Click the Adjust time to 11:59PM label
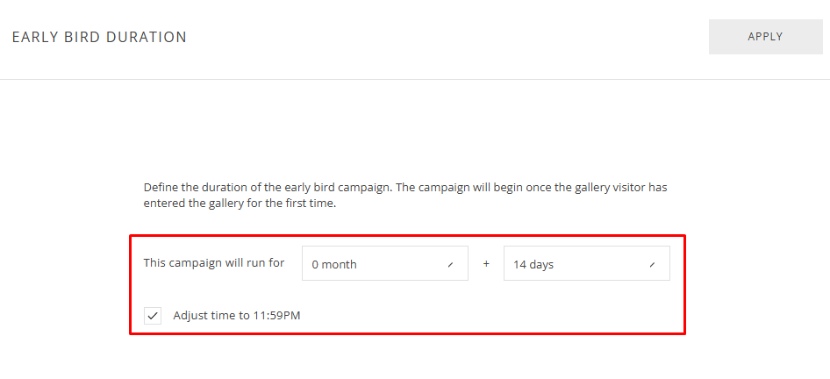 pos(237,316)
